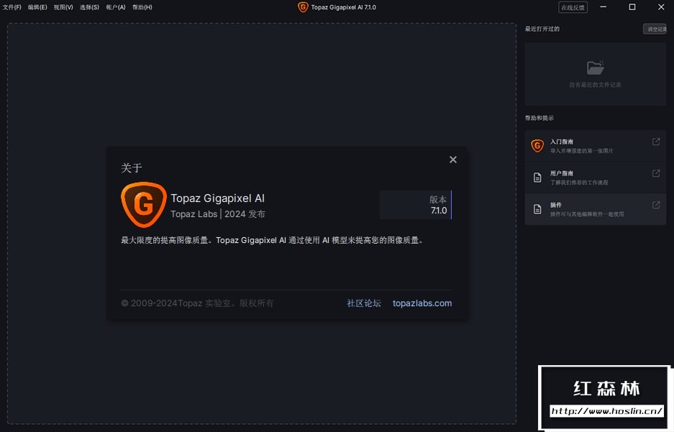The height and width of the screenshot is (432, 674).
Task: Click the 最大限度的提高图像质量 description line
Action: pyautogui.click(x=273, y=241)
